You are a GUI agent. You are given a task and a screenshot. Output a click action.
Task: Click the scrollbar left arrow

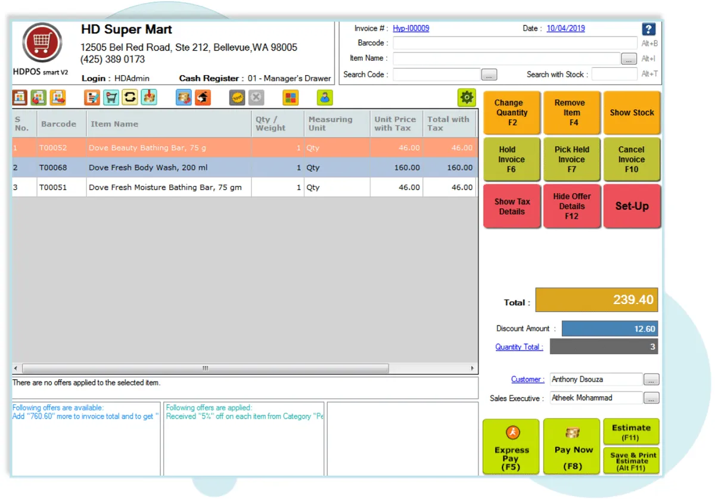17,368
